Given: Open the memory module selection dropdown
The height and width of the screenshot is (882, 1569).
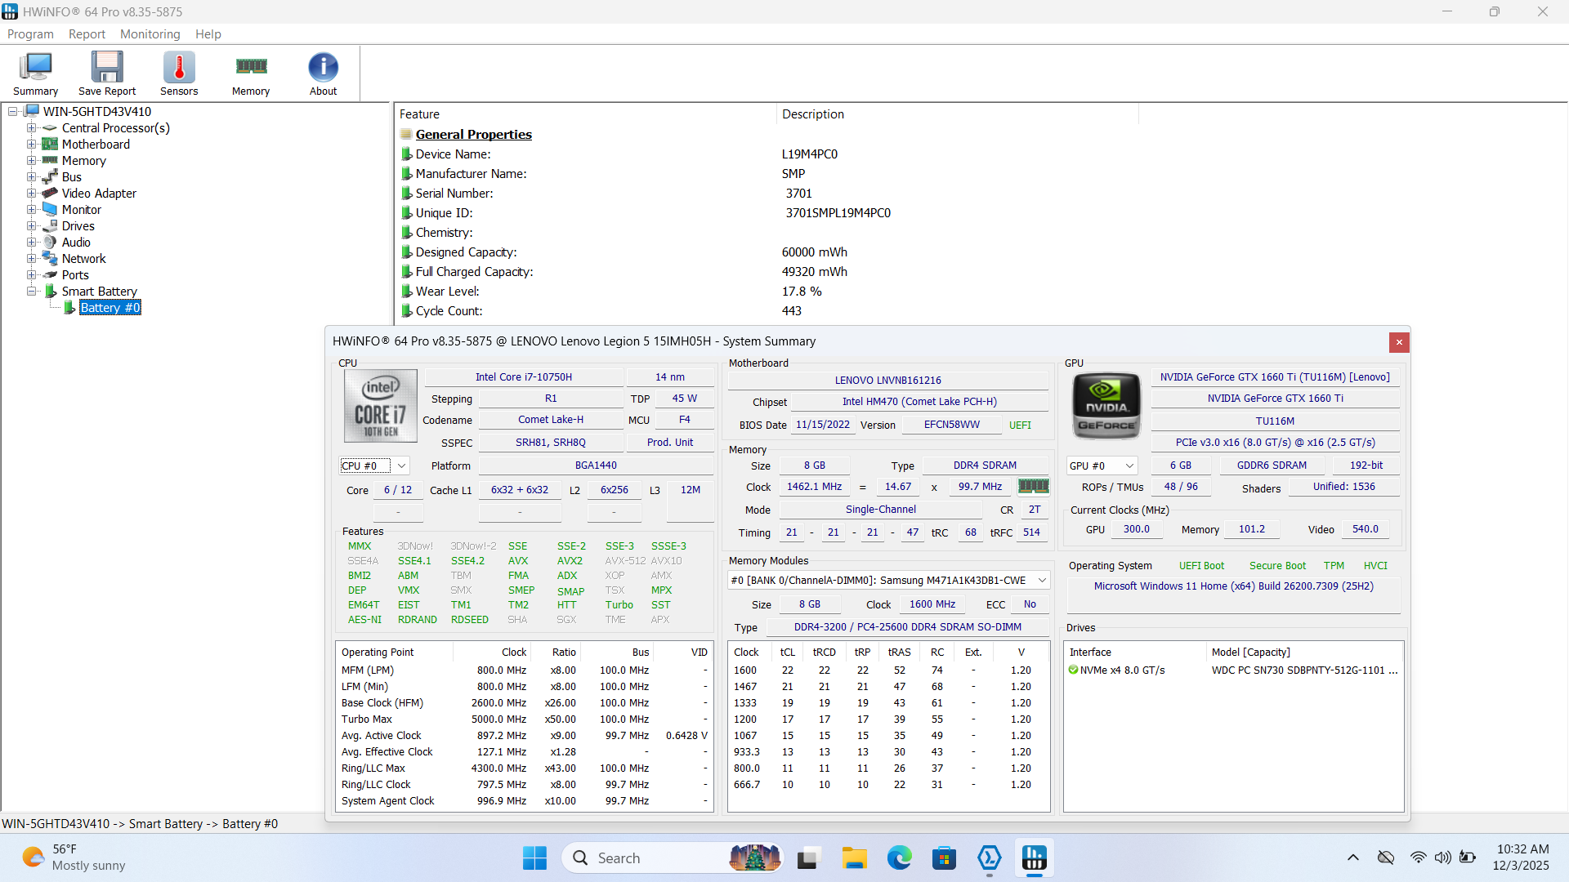Looking at the screenshot, I should coord(1042,581).
